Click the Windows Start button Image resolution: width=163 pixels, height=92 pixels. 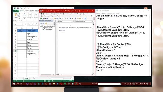pyautogui.click(x=14, y=84)
